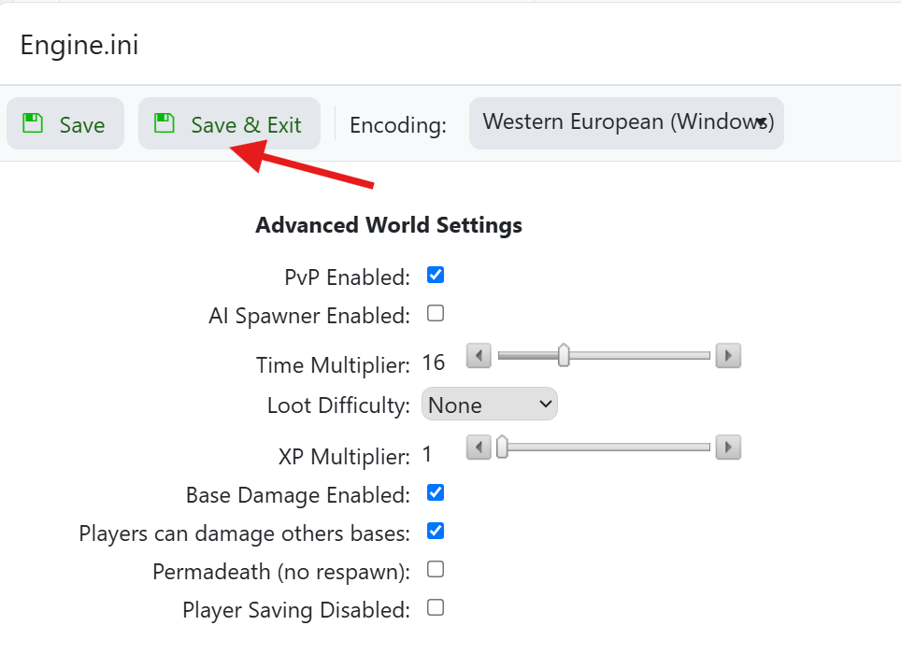Enable Permadeath (no respawn) checkbox
This screenshot has width=901, height=654.
coord(435,569)
